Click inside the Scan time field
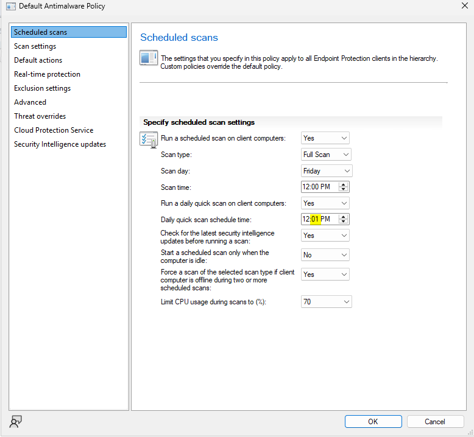Screen dimensions: 474x437 (320, 187)
